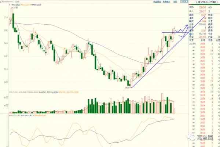Click the 2700 label on price axis
The height and width of the screenshot is (147, 220).
point(5,18)
